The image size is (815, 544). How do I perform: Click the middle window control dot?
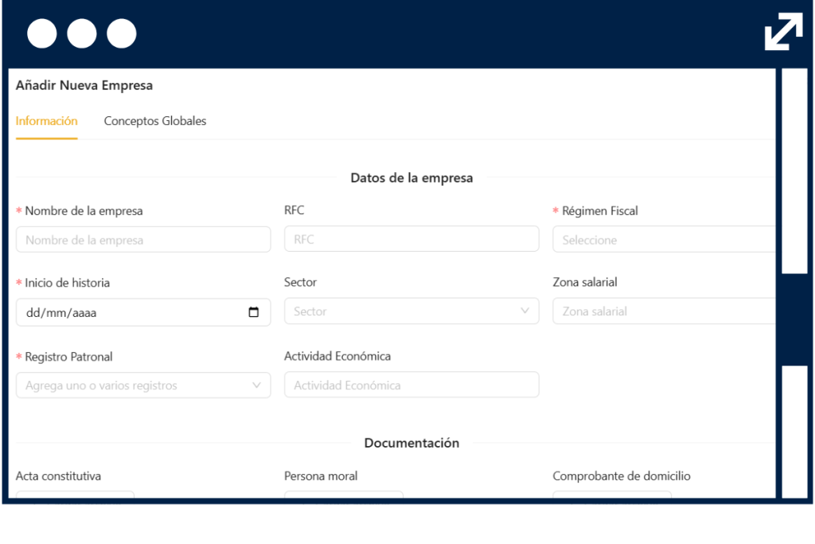click(82, 33)
